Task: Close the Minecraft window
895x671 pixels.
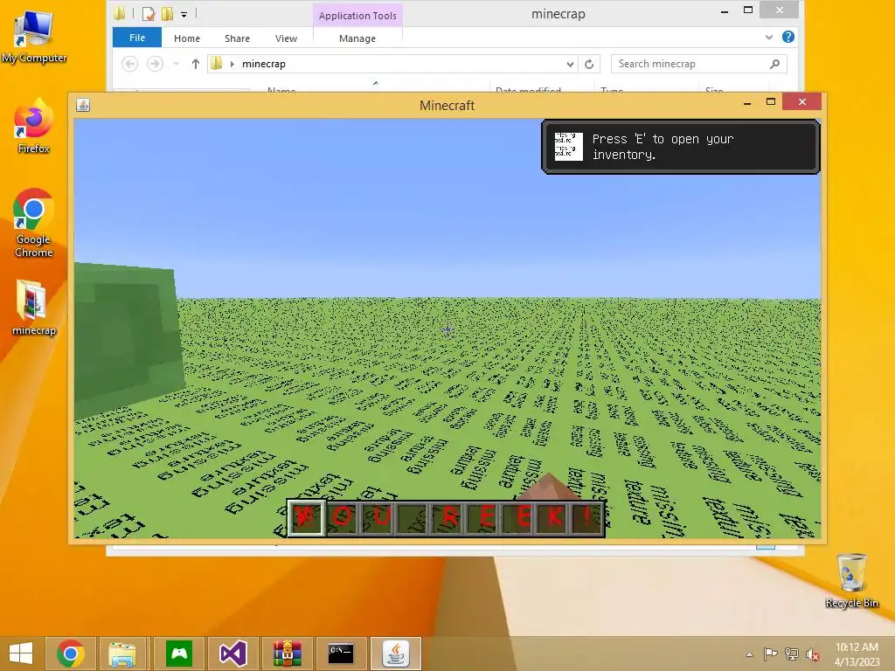Action: click(x=802, y=102)
